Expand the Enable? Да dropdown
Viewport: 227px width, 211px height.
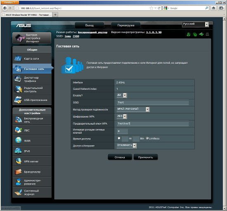(122, 95)
